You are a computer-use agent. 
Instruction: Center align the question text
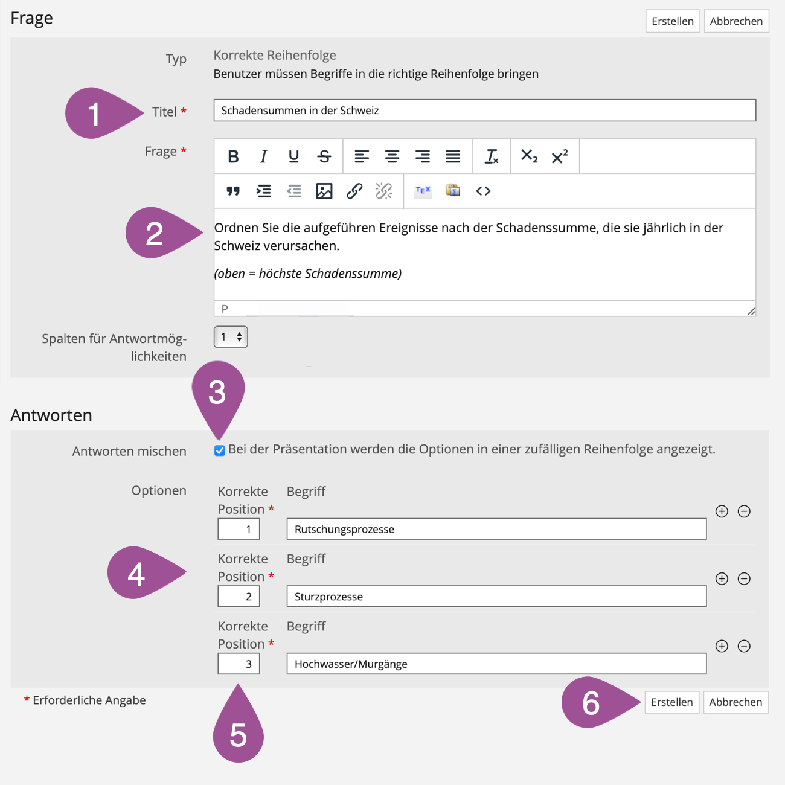click(x=392, y=157)
